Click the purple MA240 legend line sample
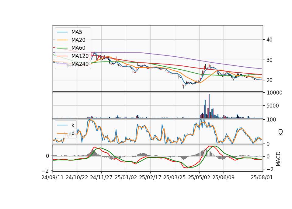292x209 pixels. click(x=62, y=64)
